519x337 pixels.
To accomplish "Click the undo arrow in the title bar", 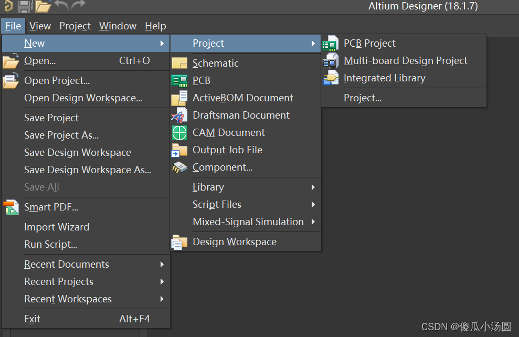I will click(x=61, y=5).
